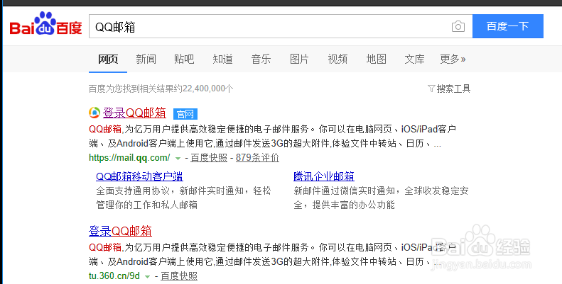Expand dropdown arrow next to tu.360.cn/9d
This screenshot has width=562, height=284.
(x=147, y=276)
